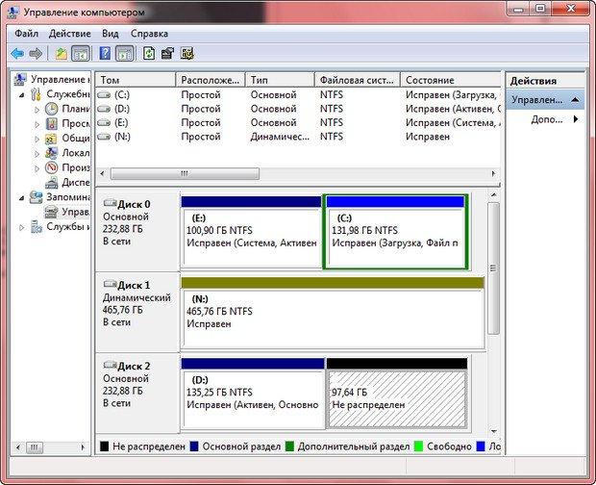This screenshot has width=596, height=485.
Task: Expand the Просмотр событий node arrow
Action: point(37,124)
